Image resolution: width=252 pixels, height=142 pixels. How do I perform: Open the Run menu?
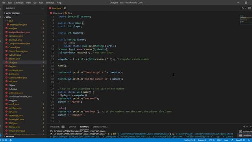pos(41,3)
